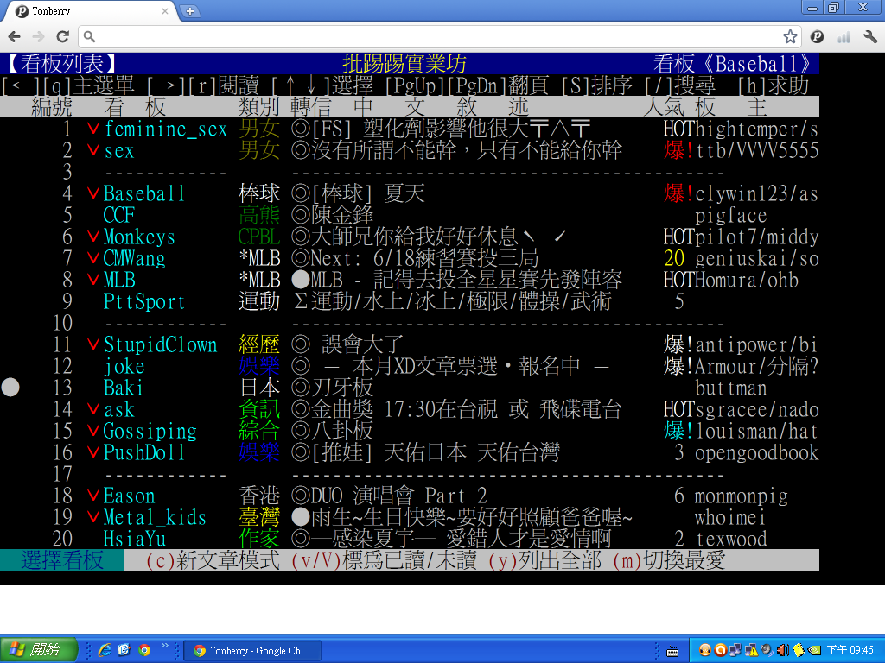Open the Windows Start menu
Screen dimensions: 885x663
(x=38, y=650)
